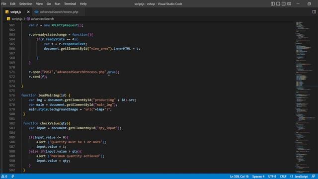The width and height of the screenshot is (318, 179).
Task: Click 'input.value = qty;' line
Action: (53, 161)
